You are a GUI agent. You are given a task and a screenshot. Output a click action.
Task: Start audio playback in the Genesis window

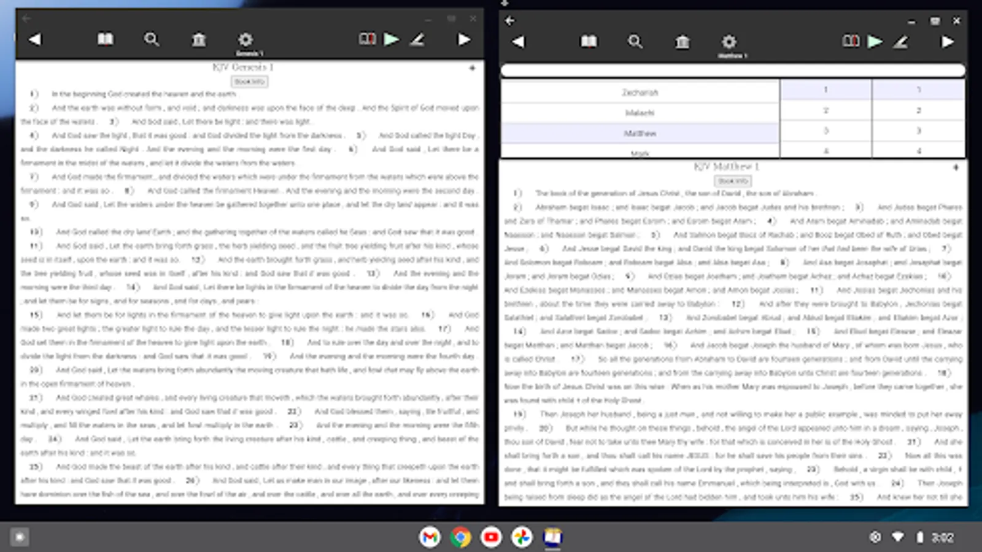point(392,39)
